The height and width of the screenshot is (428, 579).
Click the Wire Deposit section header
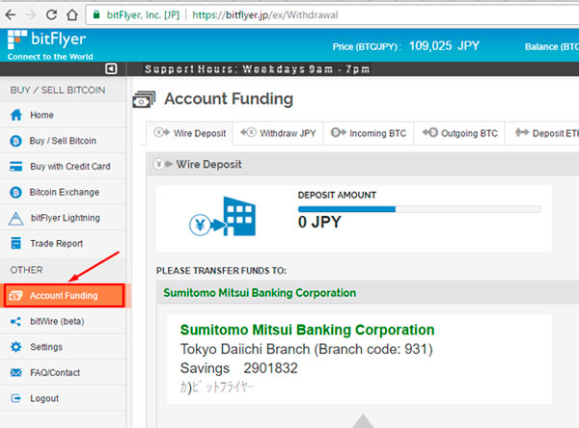pyautogui.click(x=363, y=164)
